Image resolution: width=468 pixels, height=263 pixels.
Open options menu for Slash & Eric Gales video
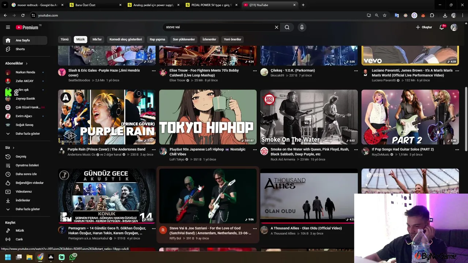(x=154, y=71)
